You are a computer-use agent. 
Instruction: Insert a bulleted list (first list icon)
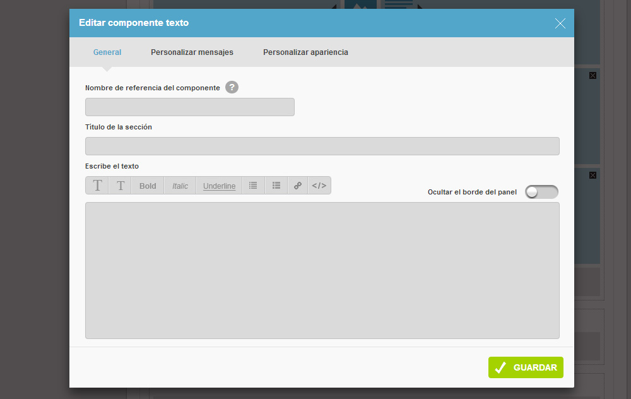(253, 186)
